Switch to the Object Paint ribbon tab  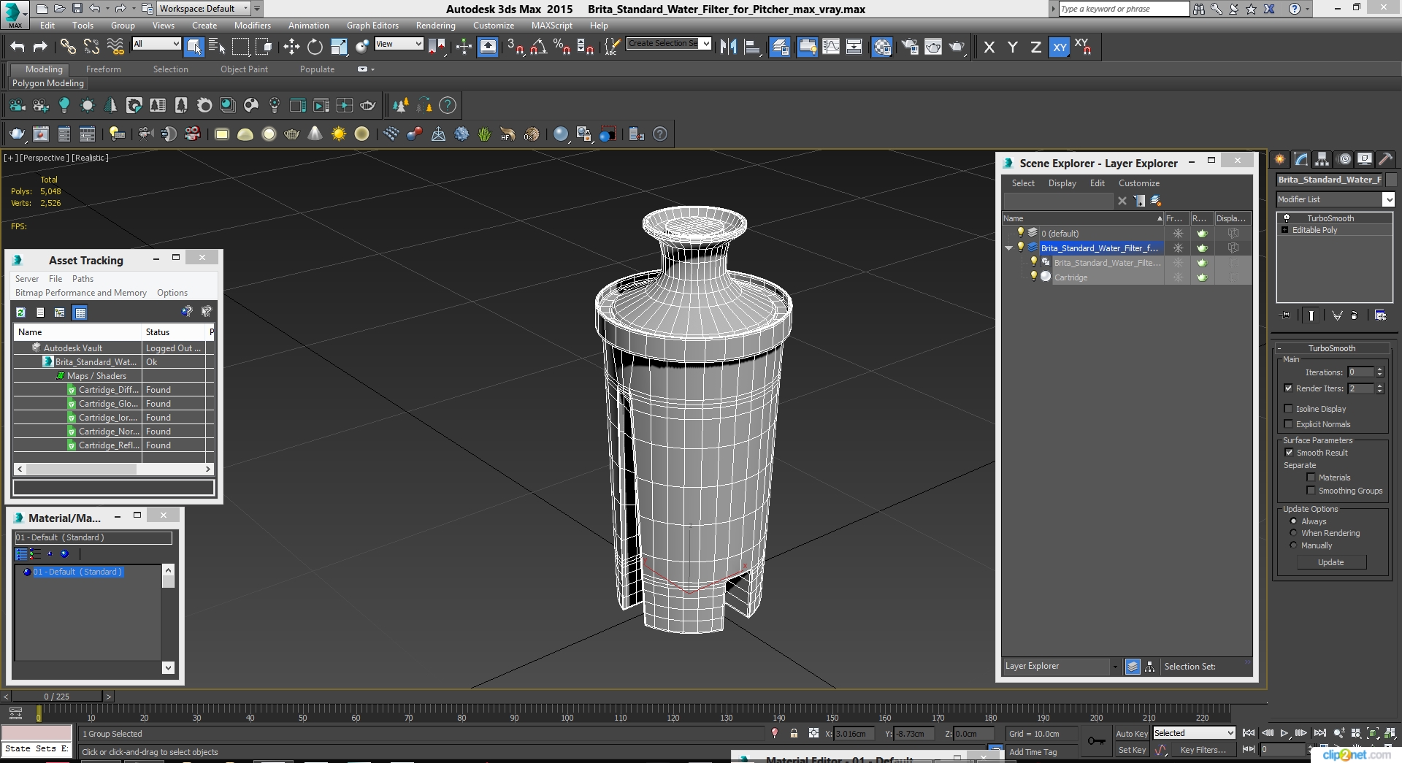coord(244,69)
